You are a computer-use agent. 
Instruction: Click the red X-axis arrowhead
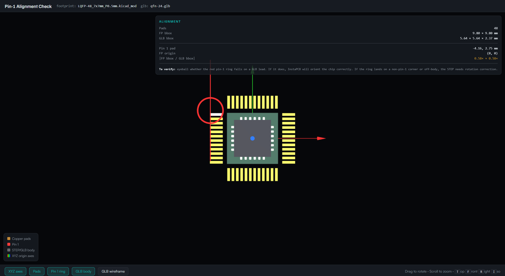coord(321,138)
